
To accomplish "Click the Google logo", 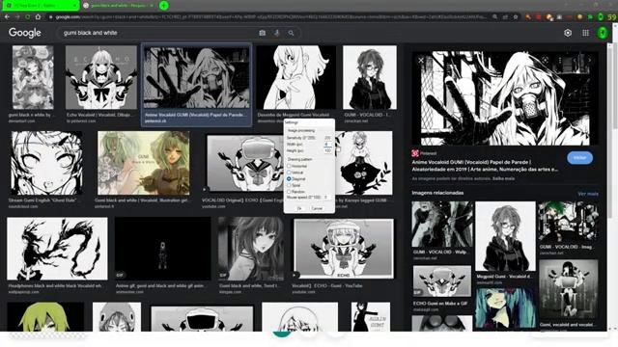I will [25, 33].
